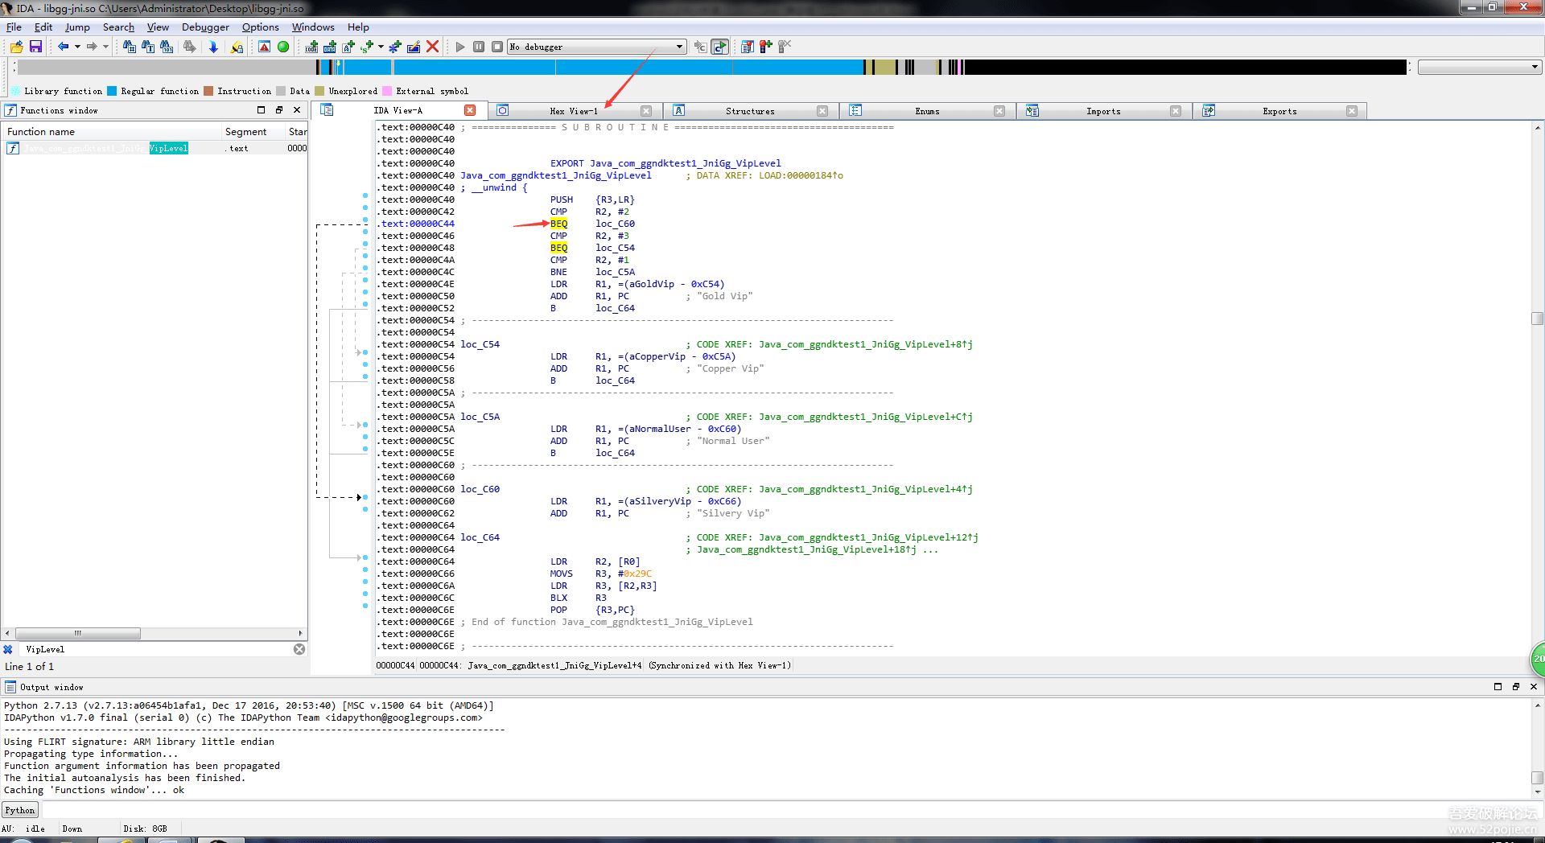Image resolution: width=1545 pixels, height=843 pixels.
Task: Switch to the Enums tab
Action: pyautogui.click(x=927, y=111)
